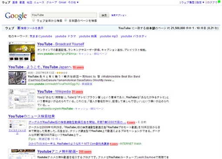Open 類似ページ link under Broadcast Yourself result
Screen dimensions: 222x159
pos(101,54)
